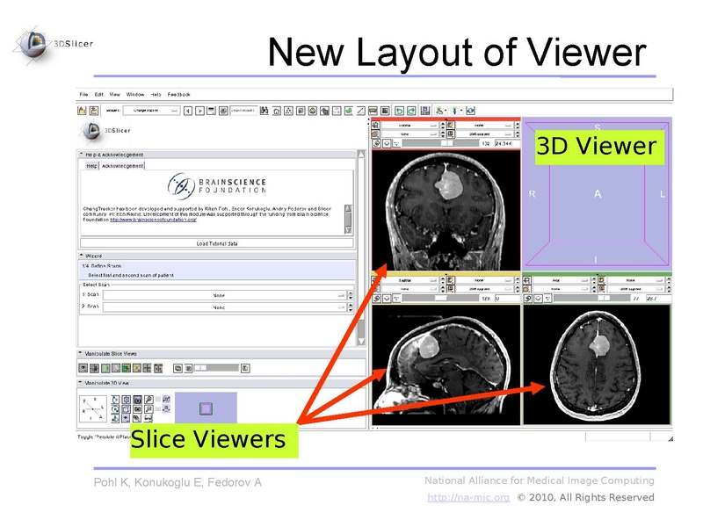This screenshot has height=527, width=703.
Task: Click the undo icon in toolbar
Action: coord(398,111)
